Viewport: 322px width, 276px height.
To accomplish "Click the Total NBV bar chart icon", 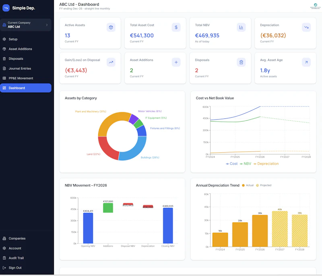I will 241,27.
